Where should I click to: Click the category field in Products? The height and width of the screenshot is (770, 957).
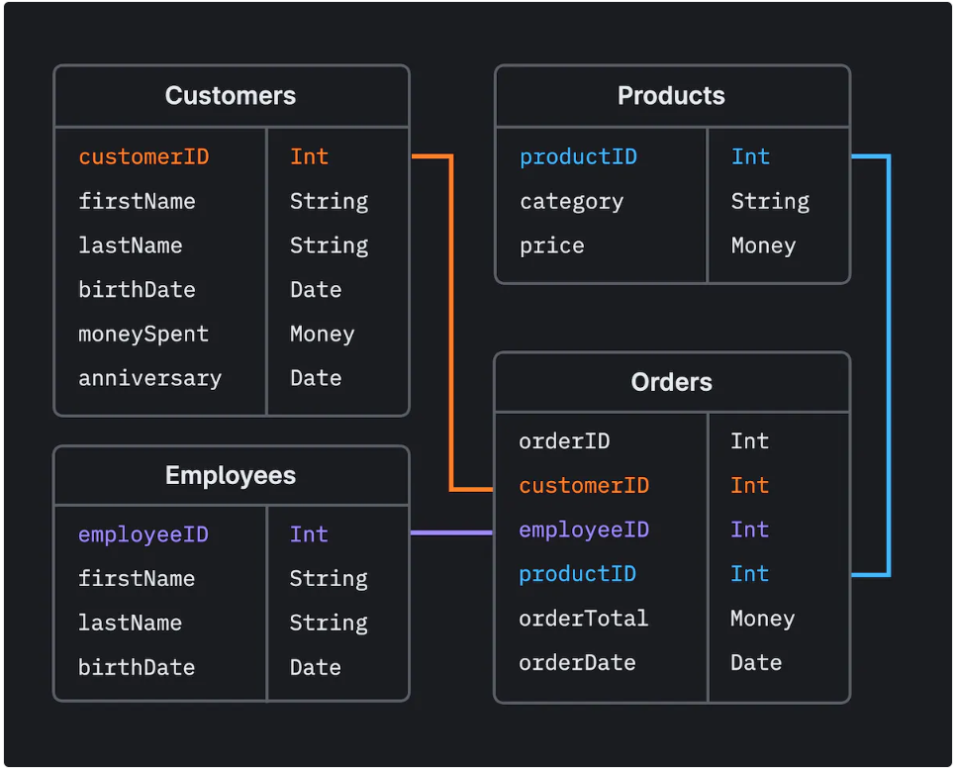[x=571, y=200]
